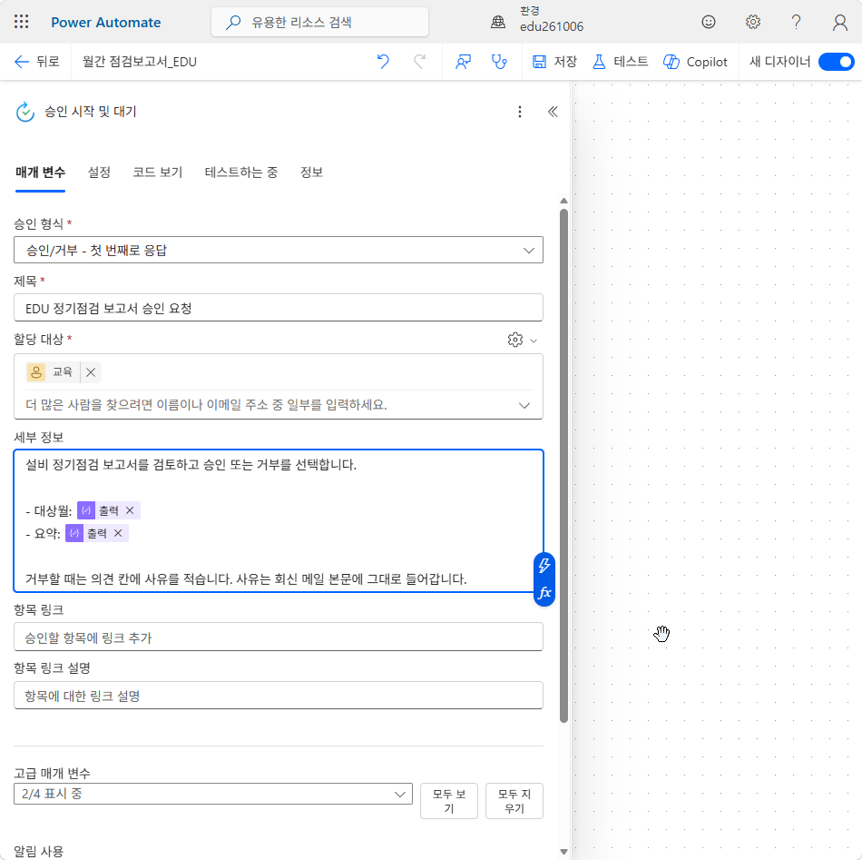Screen dimensions: 862x860
Task: Switch to the 테스트하는 중 tab
Action: pos(240,173)
